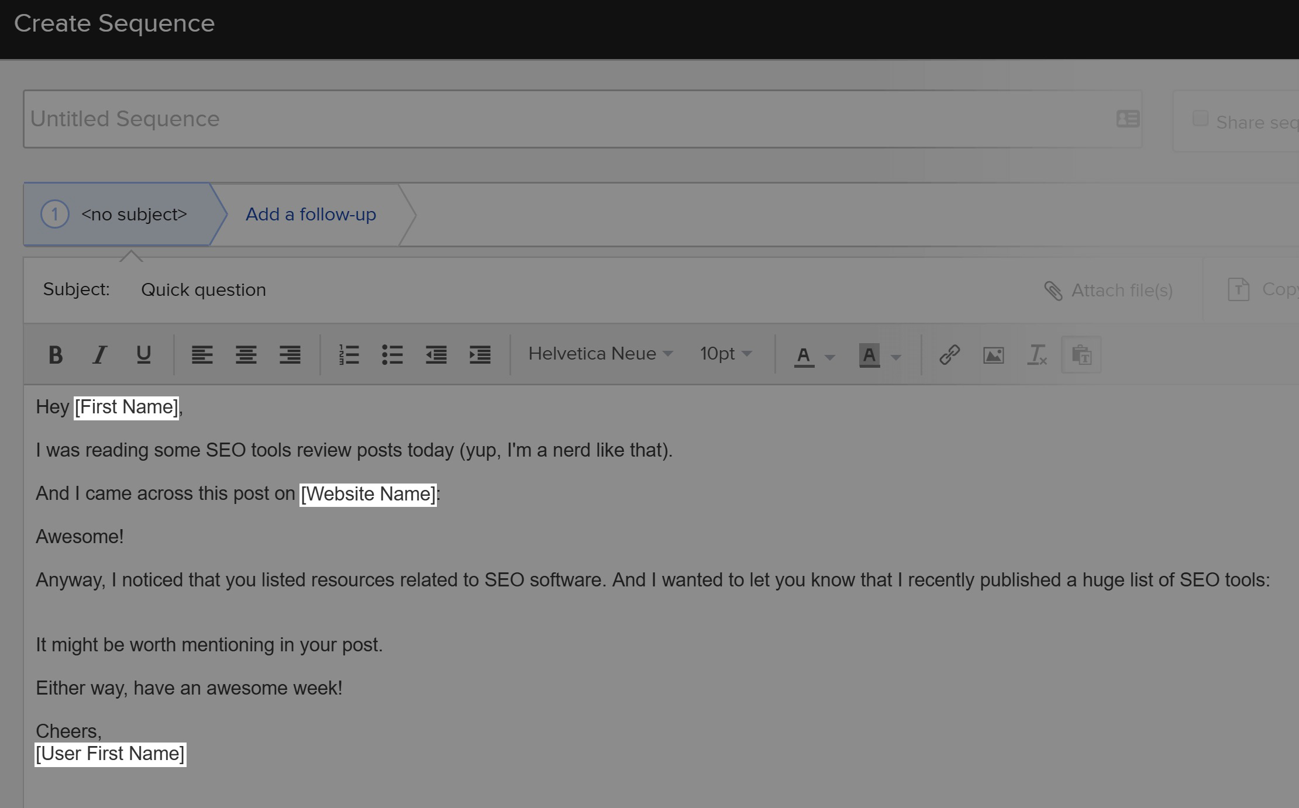Click the 'Cheers,' line
Screen dimensions: 1299x808
click(x=68, y=731)
